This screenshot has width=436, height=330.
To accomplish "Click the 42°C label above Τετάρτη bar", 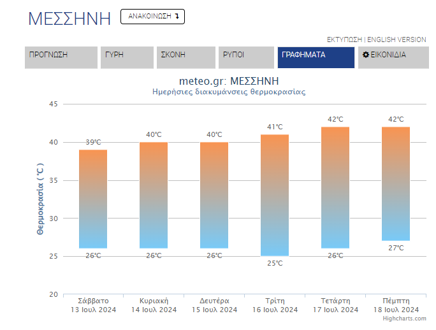I will pos(335,119).
